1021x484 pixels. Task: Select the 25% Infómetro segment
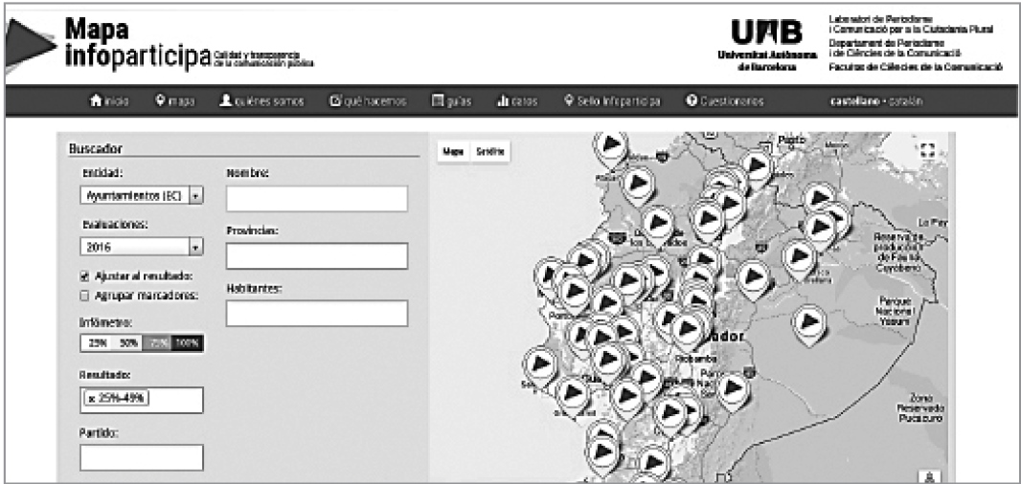[97, 343]
